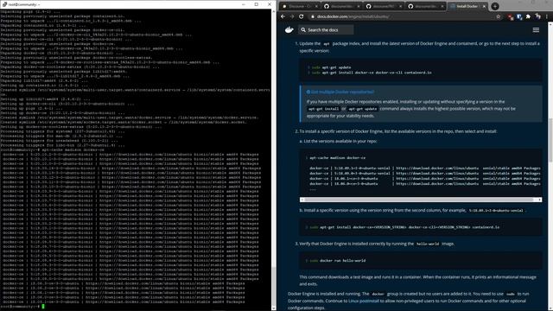Open the docs hamburger navigation menu

coord(536,30)
